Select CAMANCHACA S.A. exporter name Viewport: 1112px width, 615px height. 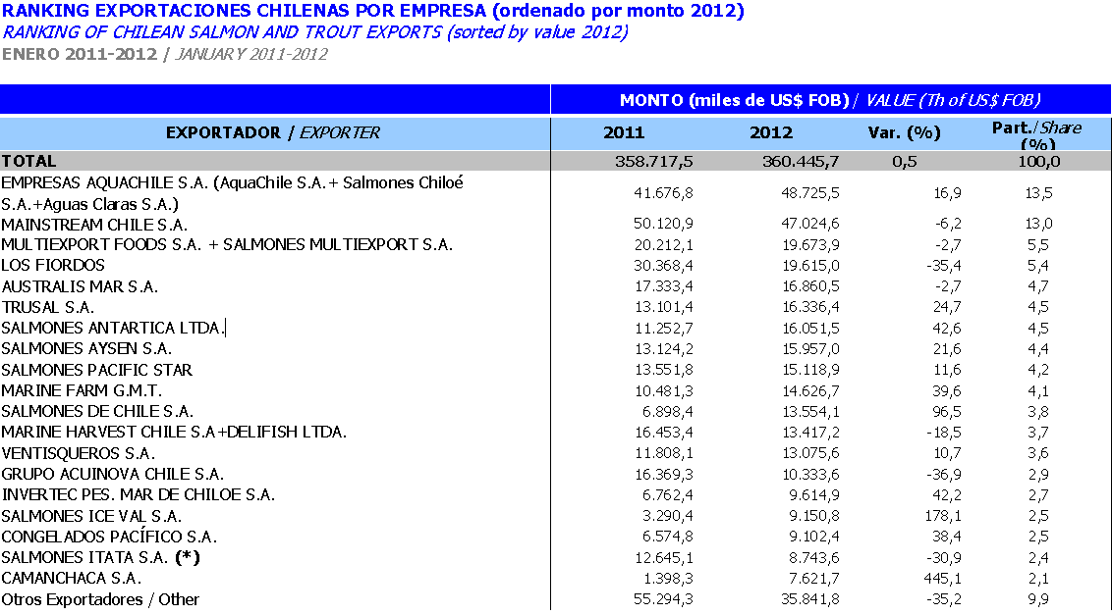[x=72, y=578]
